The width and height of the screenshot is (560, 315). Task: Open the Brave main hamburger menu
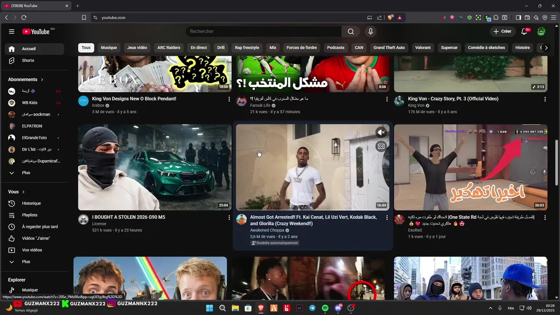pos(553,17)
